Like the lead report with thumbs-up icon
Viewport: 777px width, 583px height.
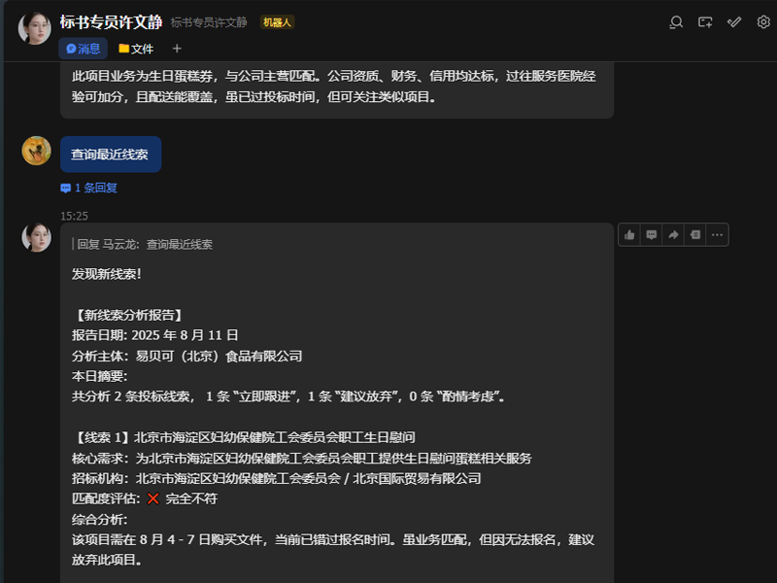pos(629,234)
